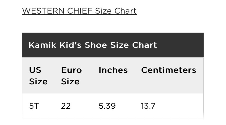
Task: Click the word Euro in column header
Action: (71, 70)
